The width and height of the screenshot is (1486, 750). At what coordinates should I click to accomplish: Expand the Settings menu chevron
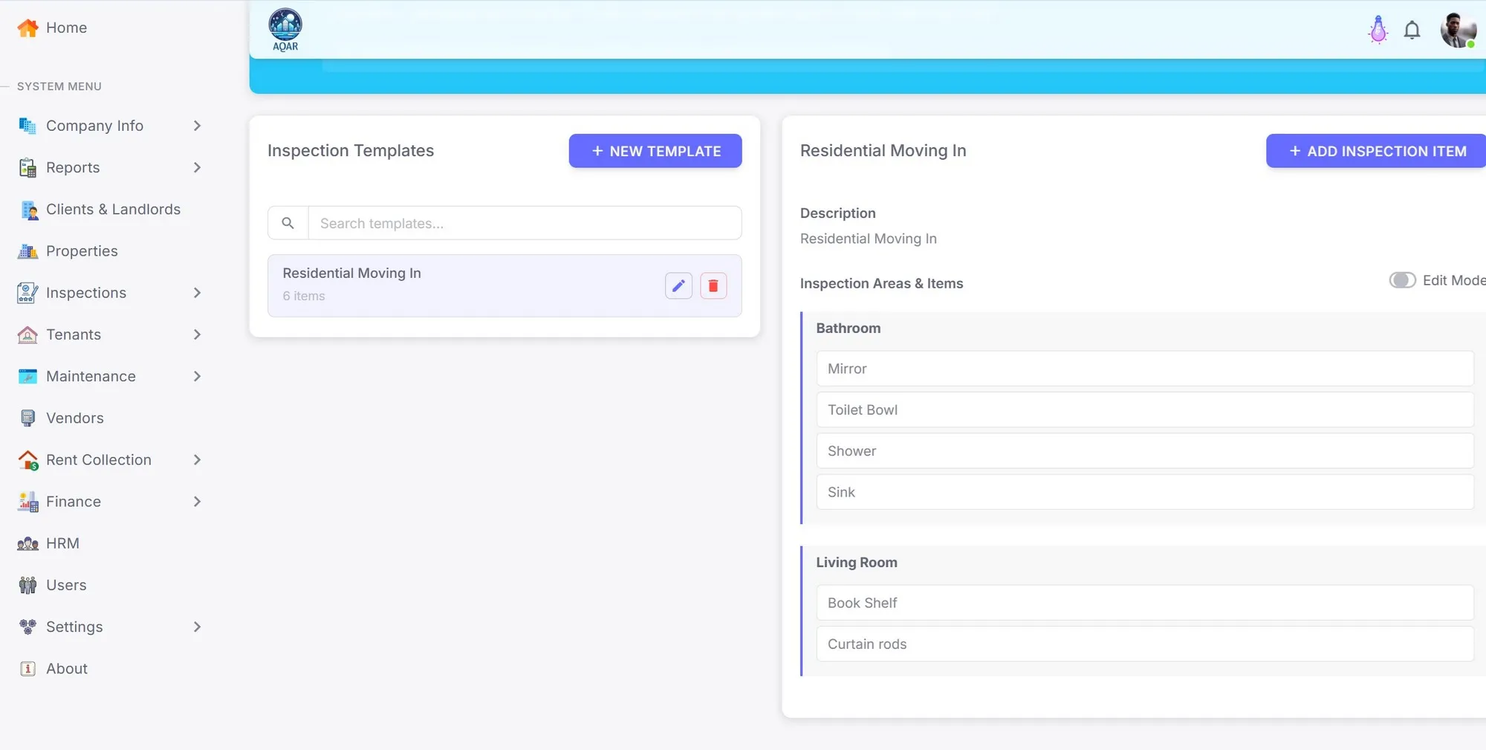tap(197, 627)
